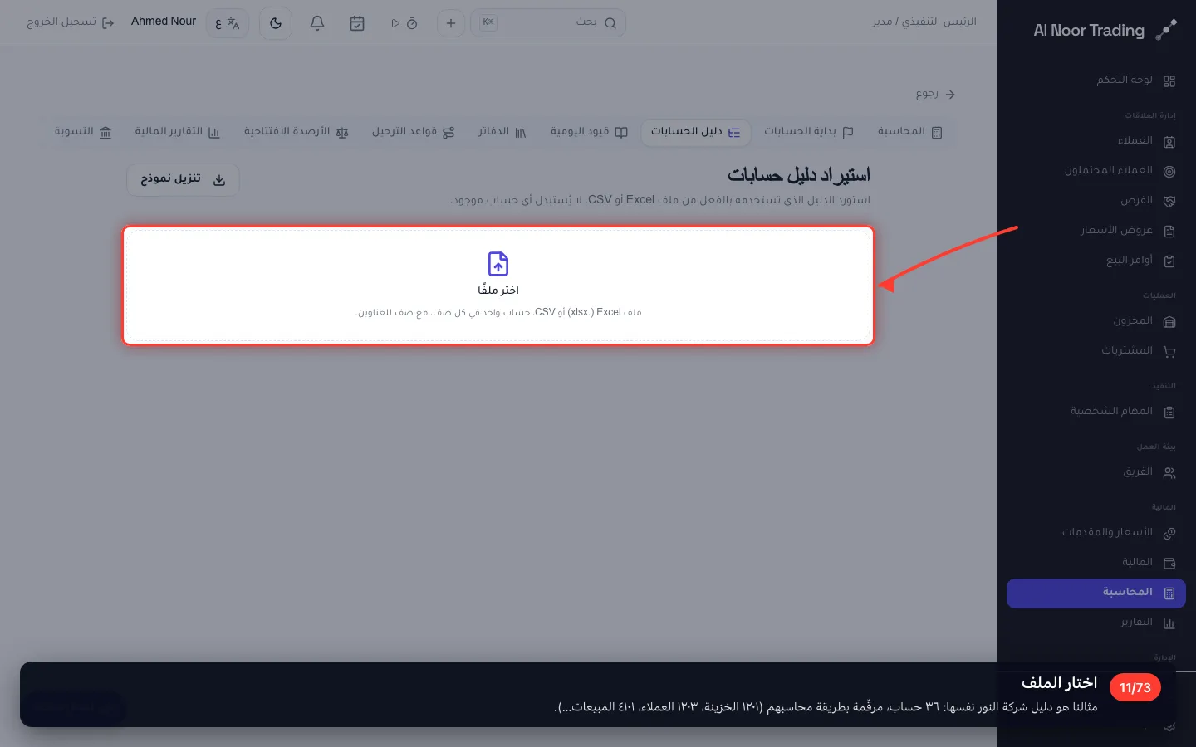Open the calendar icon in top bar
This screenshot has height=747, width=1196.
[357, 23]
